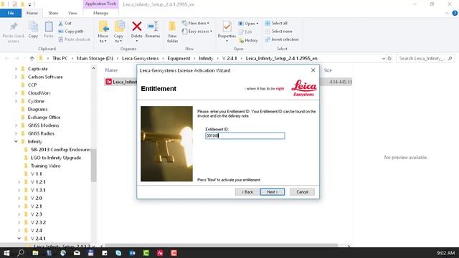Close the License Activation Wizard dialog
Viewport: 459px width, 258px height.
313,70
